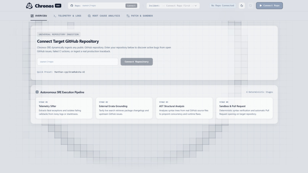Click the Universal Repository Ingestion tag
Screen dimensions: 308x173
59,34
